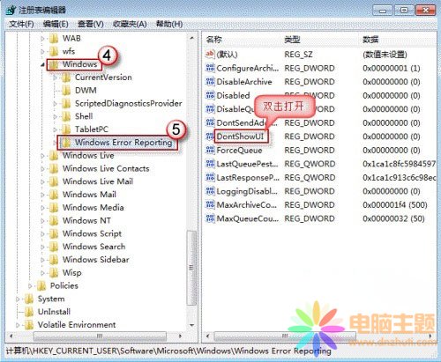Viewport: 441px width, 362px height.
Task: Click tree pane scroll-down arrow
Action: coord(191,325)
